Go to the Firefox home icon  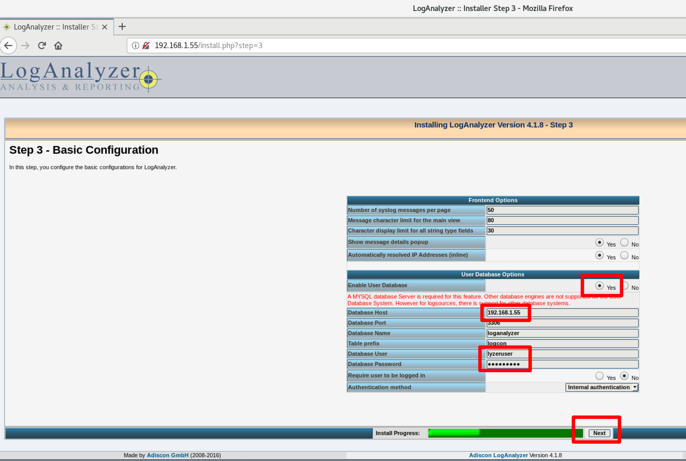(x=58, y=45)
